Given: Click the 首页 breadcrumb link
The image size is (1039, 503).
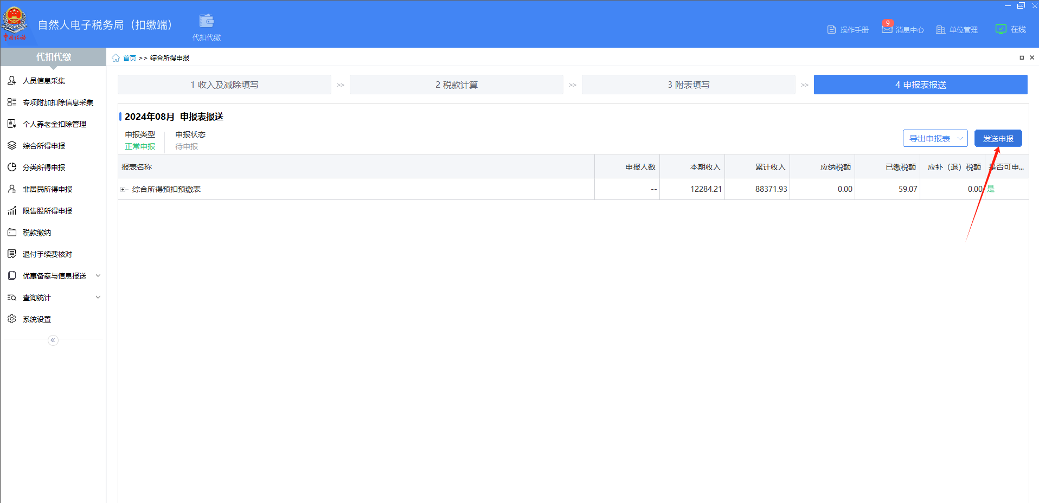Looking at the screenshot, I should coord(130,58).
